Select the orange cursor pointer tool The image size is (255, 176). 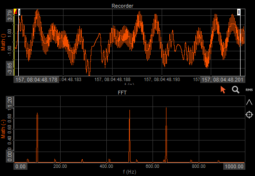223,90
